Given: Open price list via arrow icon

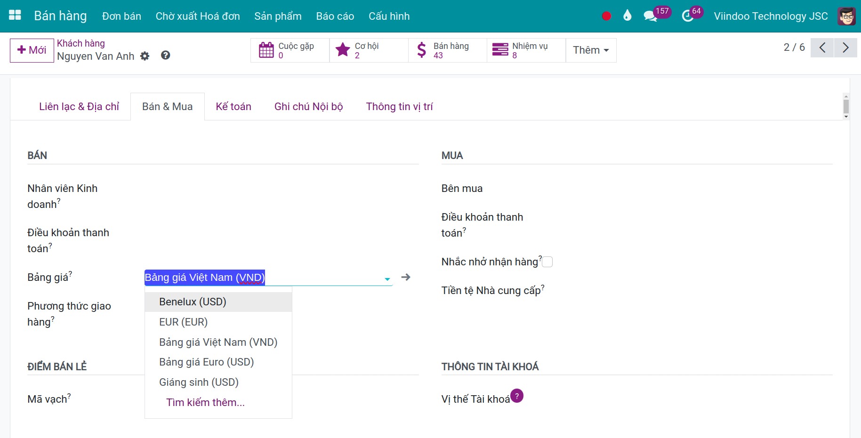Looking at the screenshot, I should (x=406, y=277).
